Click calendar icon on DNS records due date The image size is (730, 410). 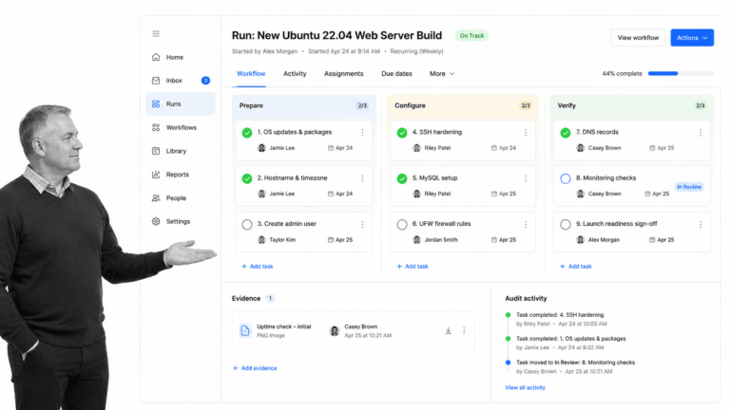tap(652, 148)
